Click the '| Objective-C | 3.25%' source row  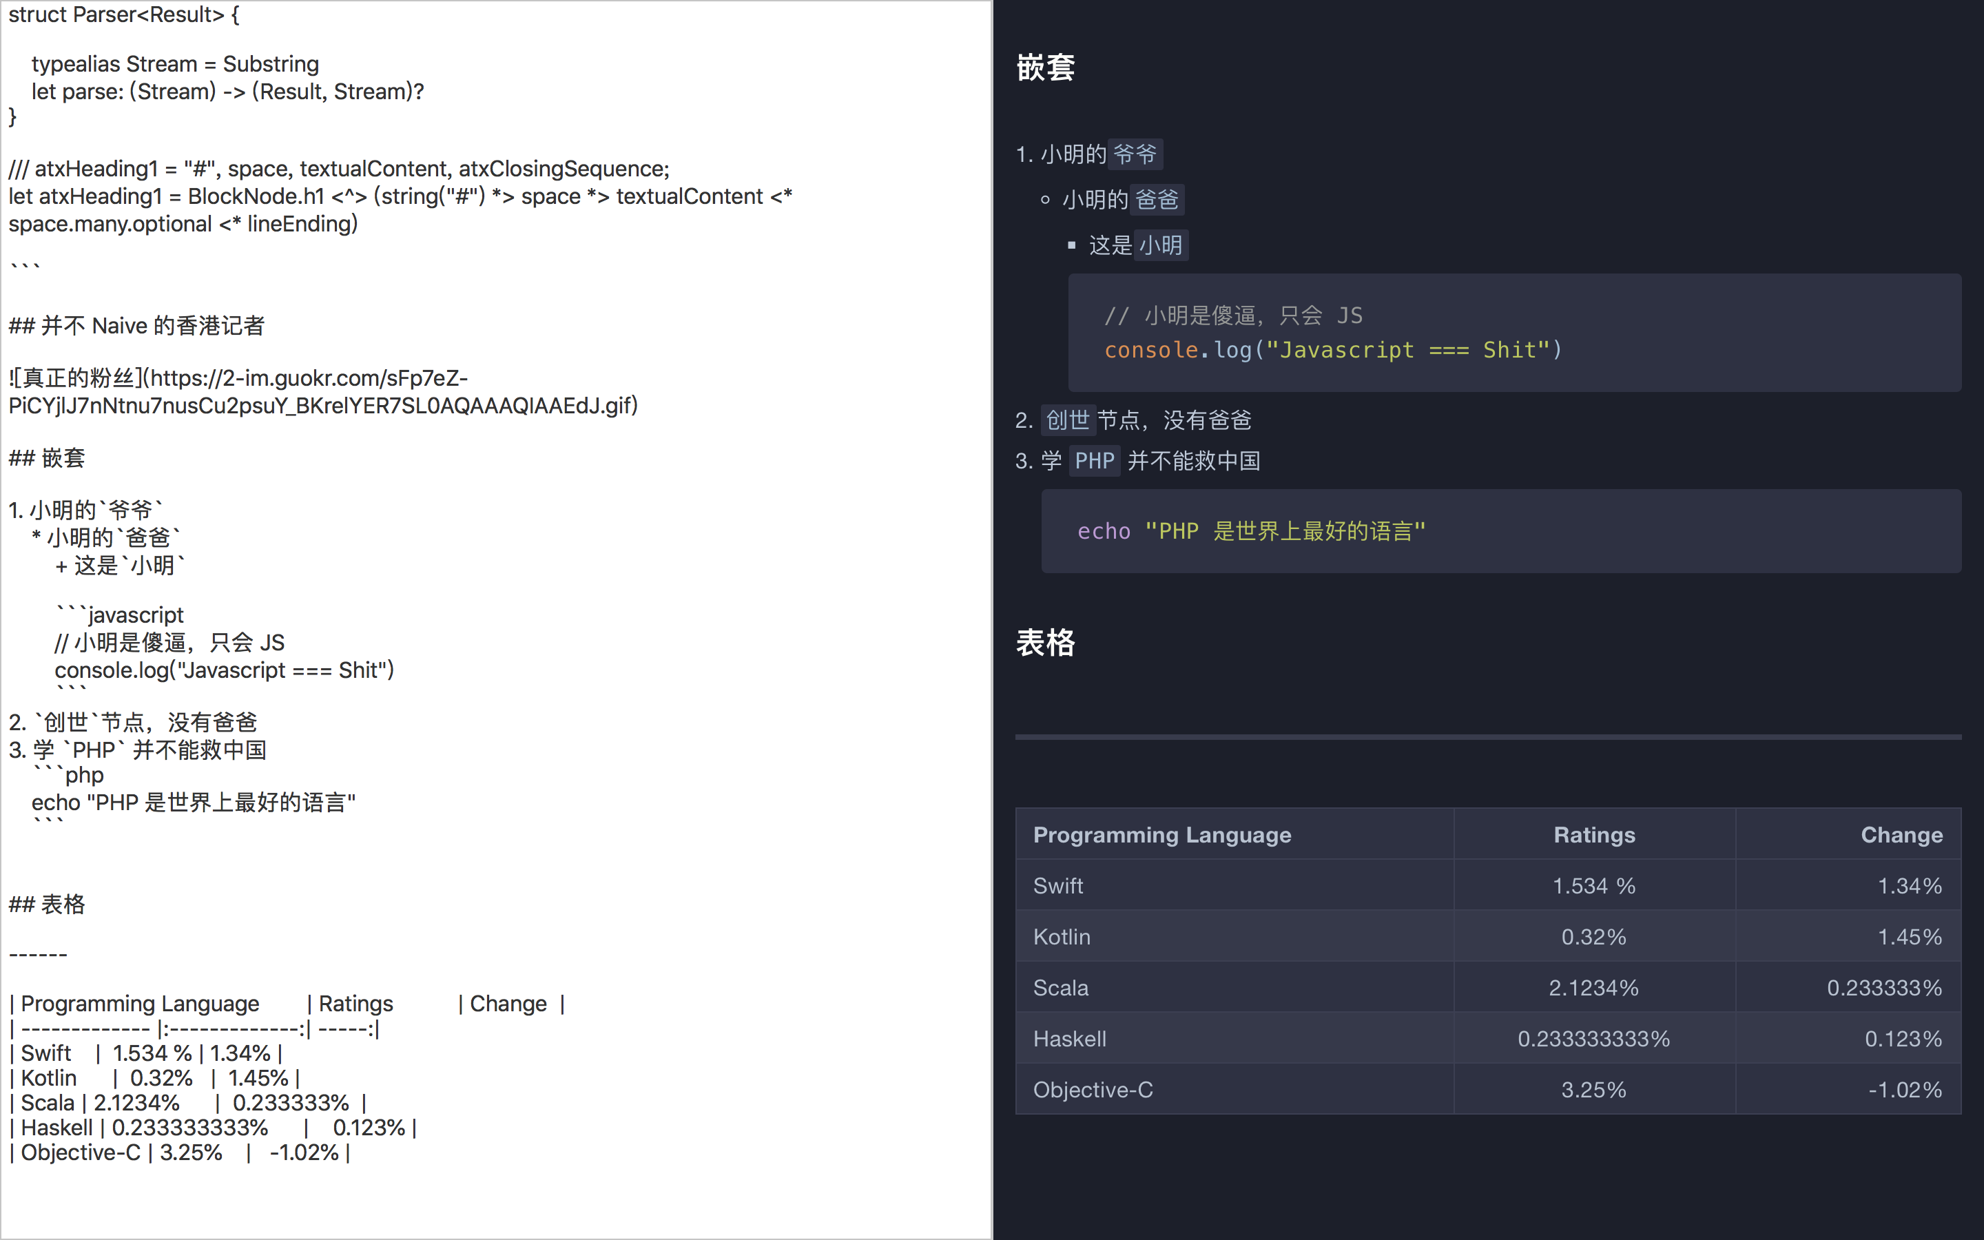pyautogui.click(x=180, y=1153)
